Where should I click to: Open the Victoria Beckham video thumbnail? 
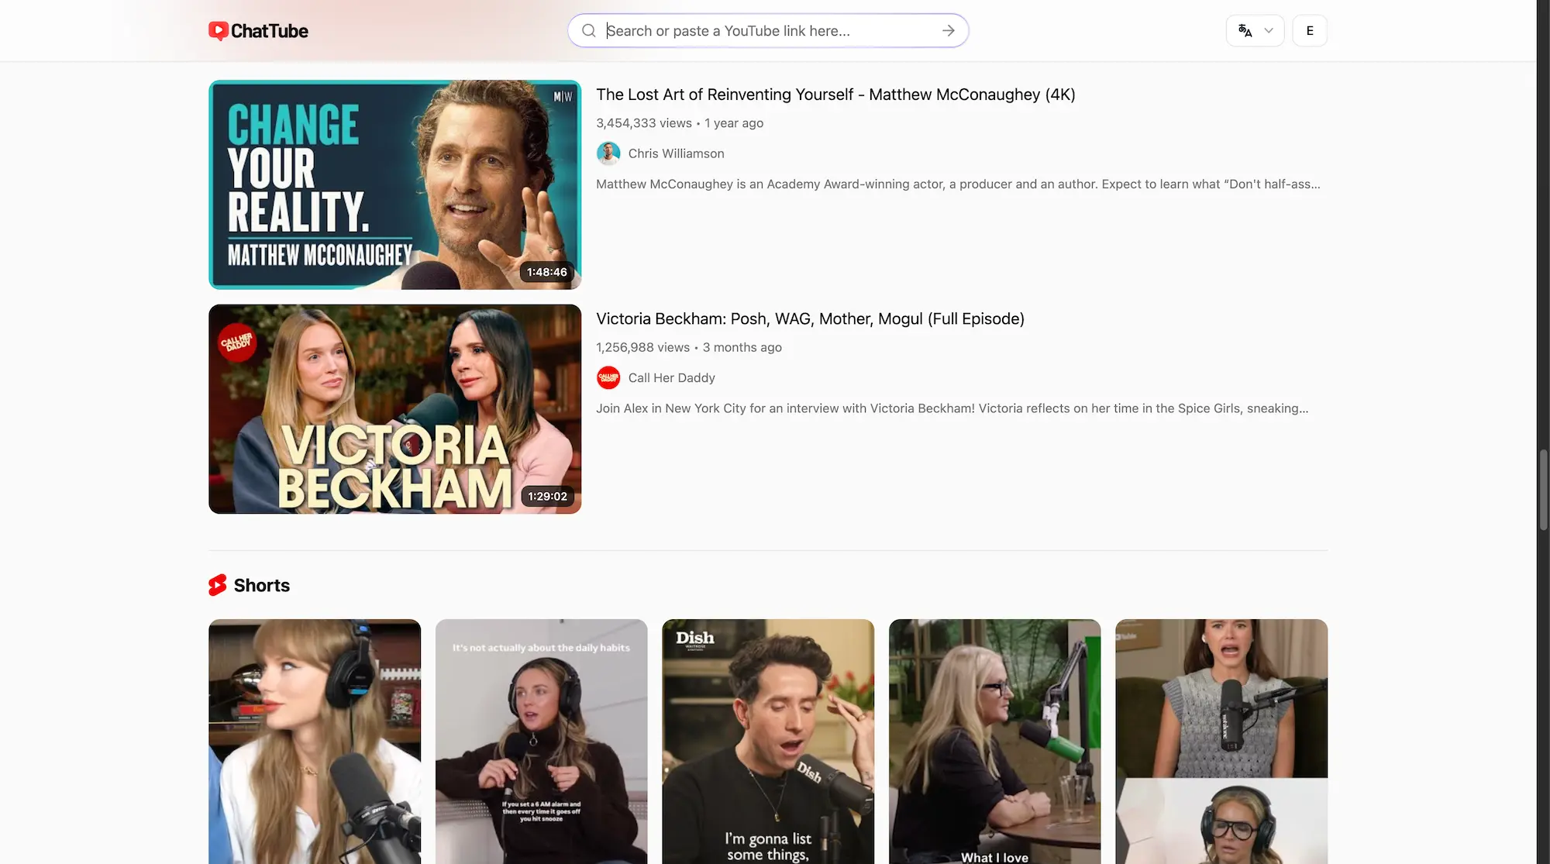(x=394, y=409)
